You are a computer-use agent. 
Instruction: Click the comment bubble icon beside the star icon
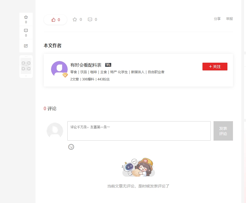coord(90,19)
